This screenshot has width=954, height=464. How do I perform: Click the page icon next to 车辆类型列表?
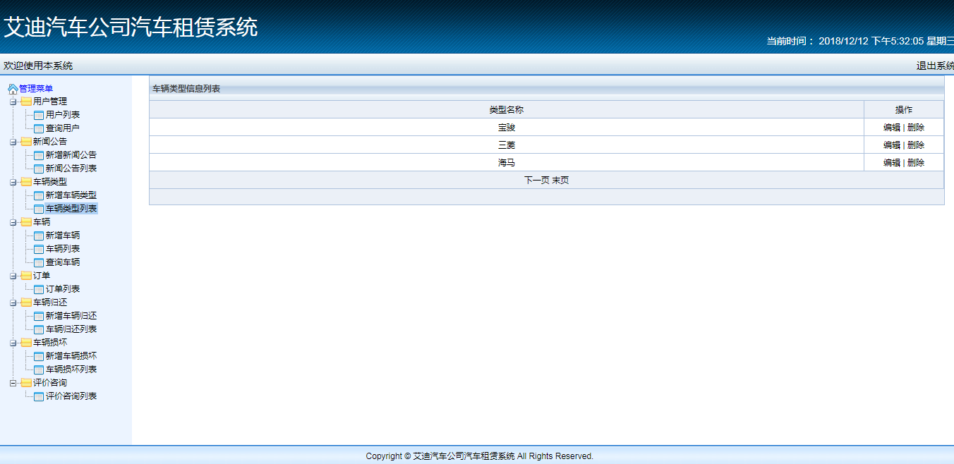[39, 209]
